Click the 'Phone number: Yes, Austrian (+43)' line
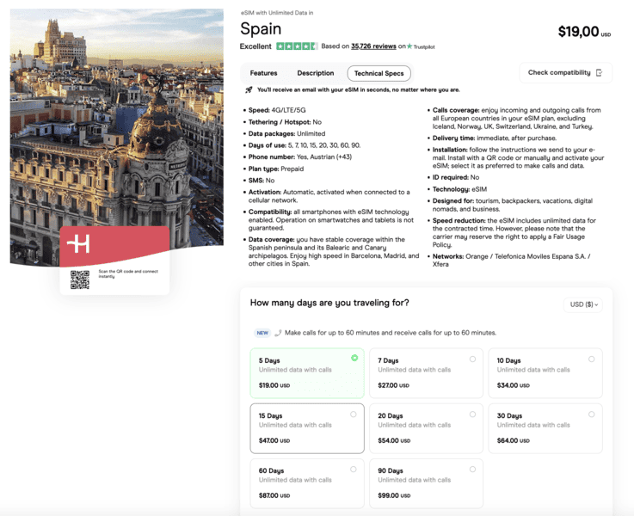The height and width of the screenshot is (516, 634). pos(300,157)
